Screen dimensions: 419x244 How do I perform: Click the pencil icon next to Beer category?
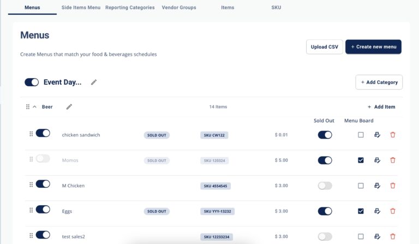(69, 107)
